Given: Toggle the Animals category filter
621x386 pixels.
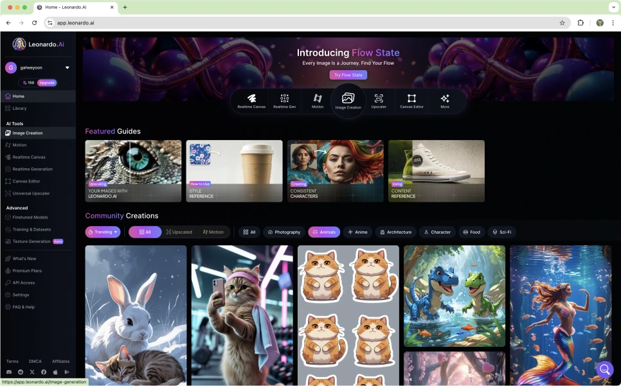Looking at the screenshot, I should [324, 232].
